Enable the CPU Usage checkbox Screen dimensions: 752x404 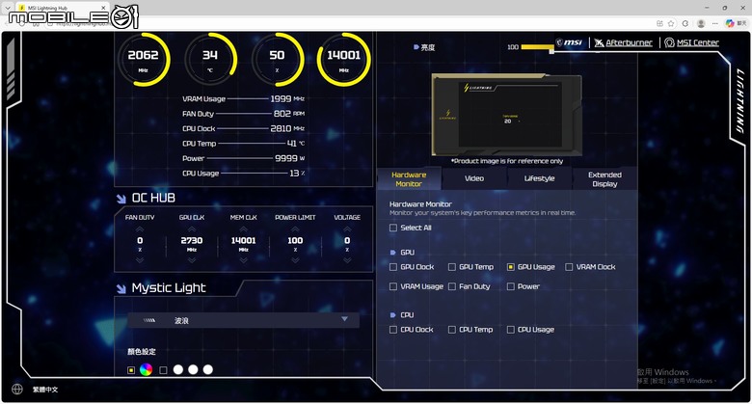pyautogui.click(x=511, y=330)
